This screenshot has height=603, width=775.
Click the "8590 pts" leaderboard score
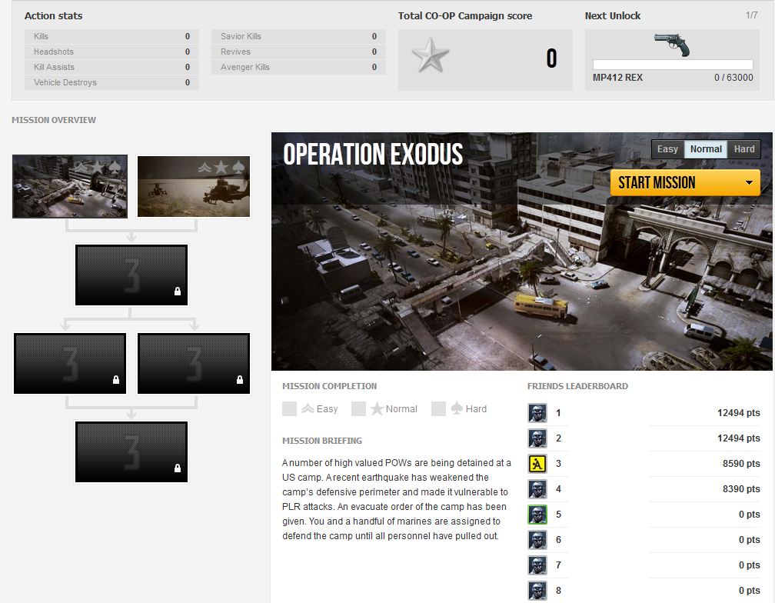pyautogui.click(x=741, y=464)
